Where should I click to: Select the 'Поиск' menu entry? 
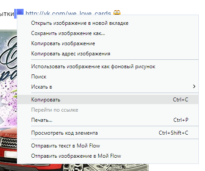[x=108, y=77]
